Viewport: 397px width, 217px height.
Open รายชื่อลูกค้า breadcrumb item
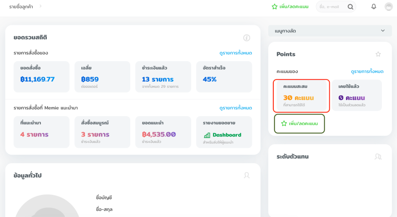[x=21, y=7]
